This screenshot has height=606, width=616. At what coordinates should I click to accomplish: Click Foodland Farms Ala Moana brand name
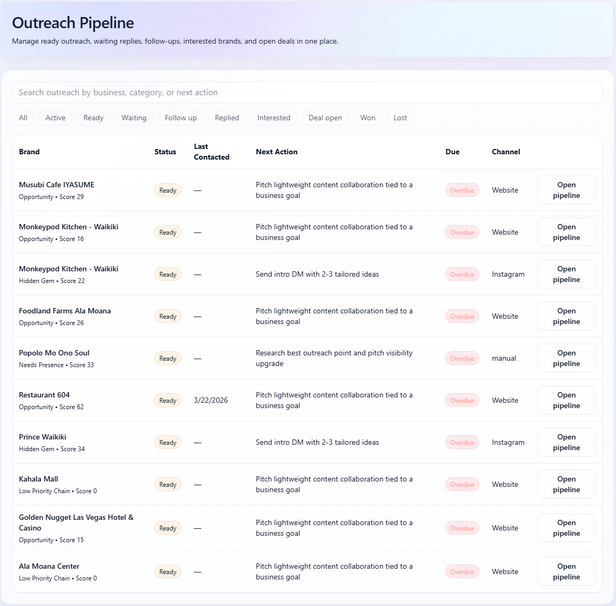tap(65, 311)
